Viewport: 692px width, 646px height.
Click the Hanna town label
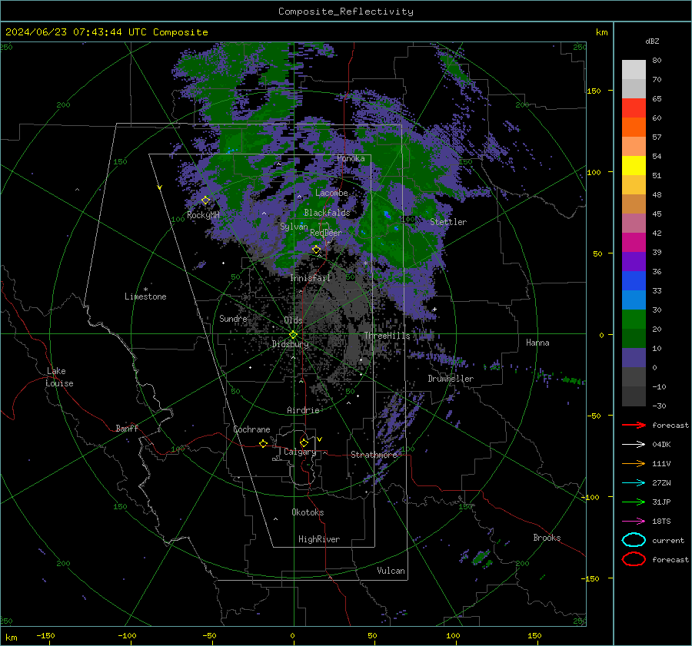coord(537,343)
